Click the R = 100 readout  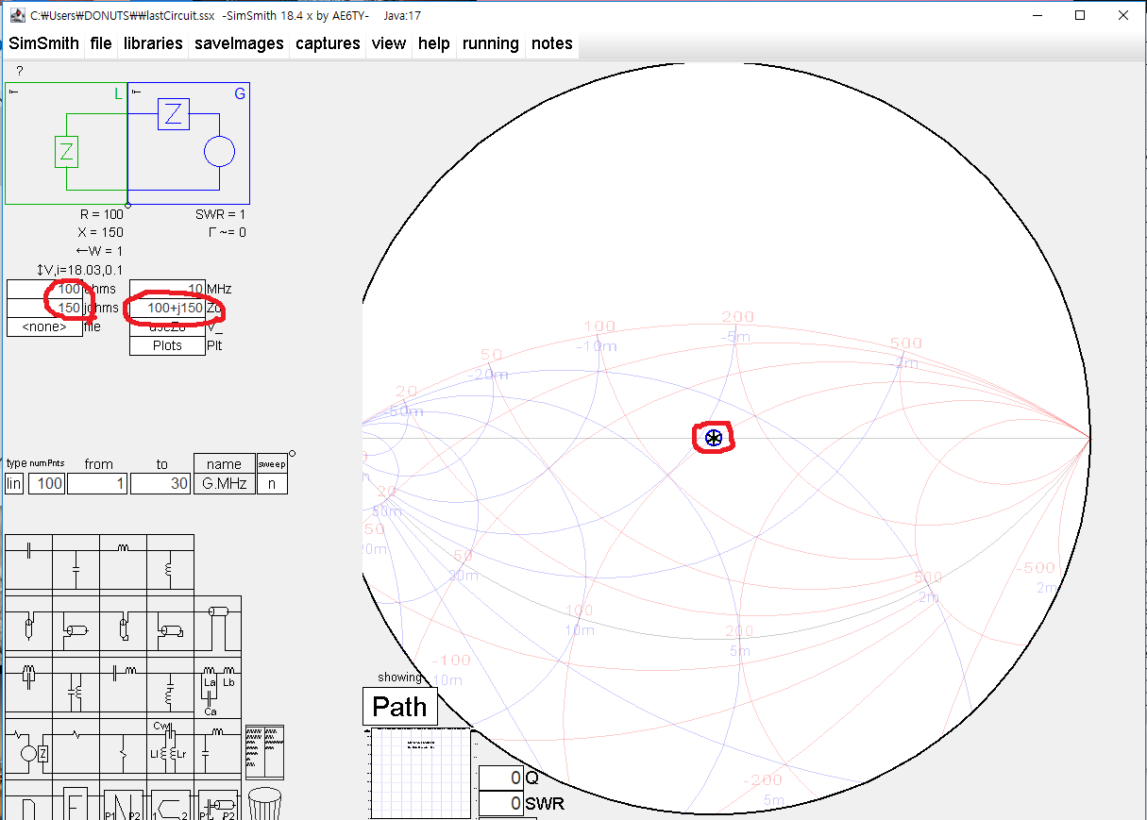[101, 214]
